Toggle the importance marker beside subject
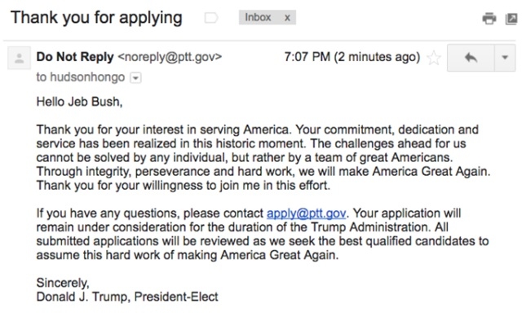The height and width of the screenshot is (325, 522). [x=211, y=18]
